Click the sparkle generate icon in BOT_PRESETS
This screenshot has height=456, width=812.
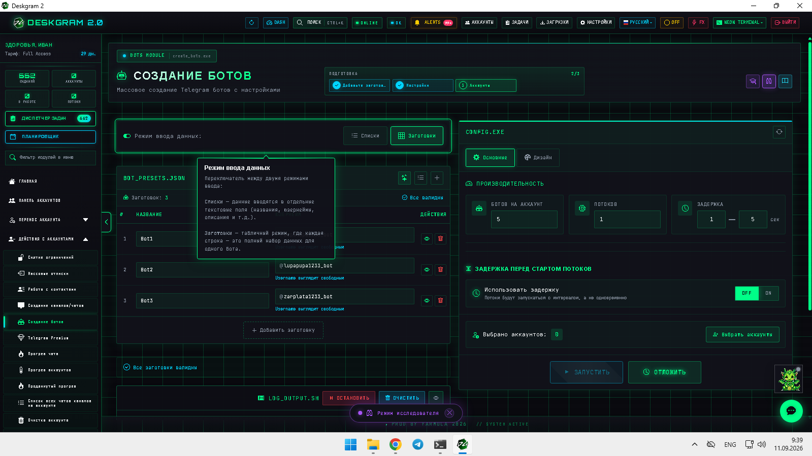click(x=404, y=178)
